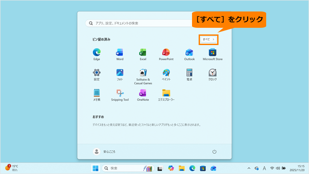Open Microsoft Store pinned app
This screenshot has height=174, width=309.
pos(212,54)
